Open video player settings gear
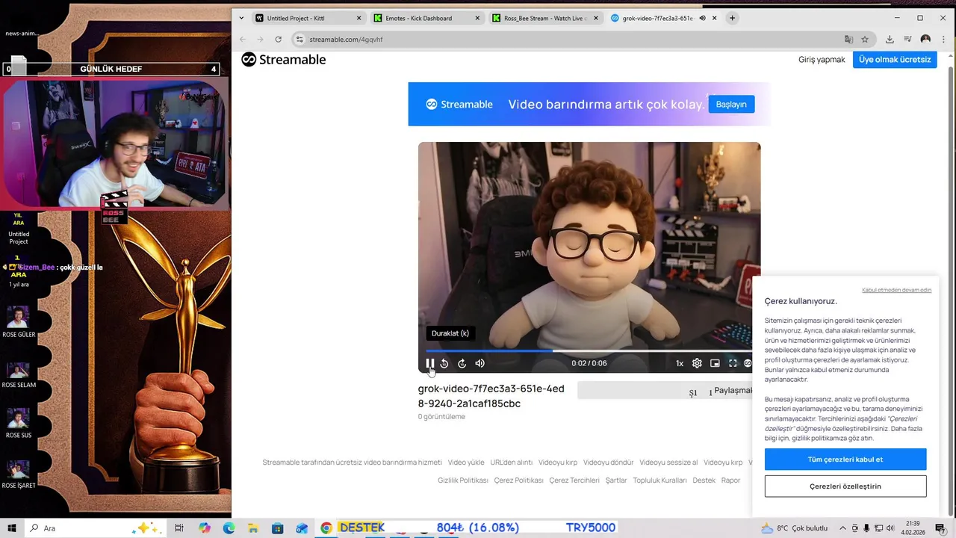The width and height of the screenshot is (956, 538). click(x=697, y=363)
